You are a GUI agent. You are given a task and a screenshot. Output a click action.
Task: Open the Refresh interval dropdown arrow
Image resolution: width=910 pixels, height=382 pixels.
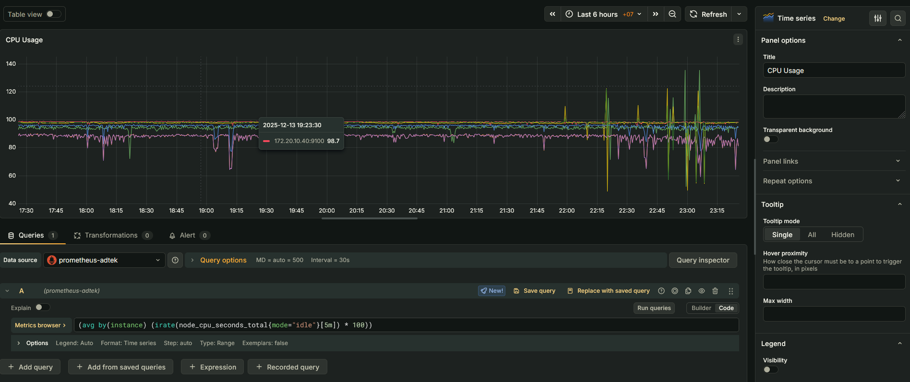coord(739,14)
